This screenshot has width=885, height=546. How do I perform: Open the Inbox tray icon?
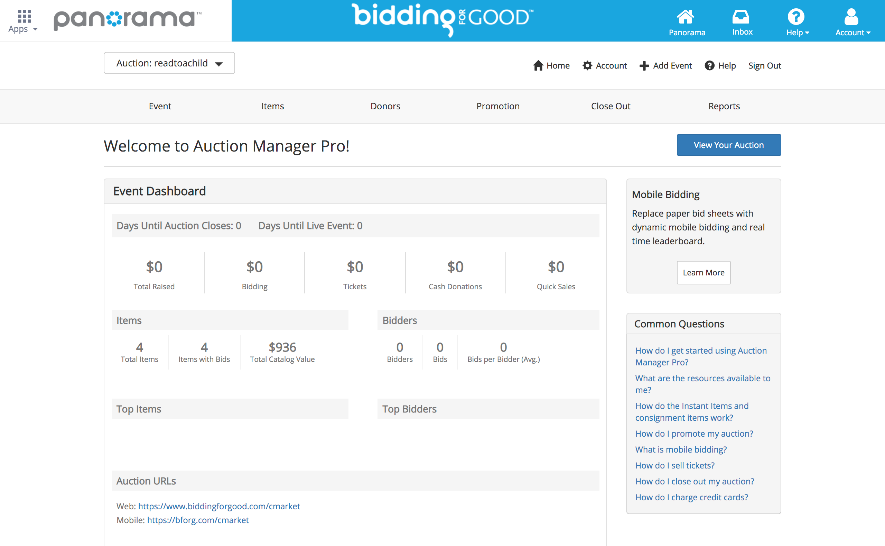[x=741, y=17]
